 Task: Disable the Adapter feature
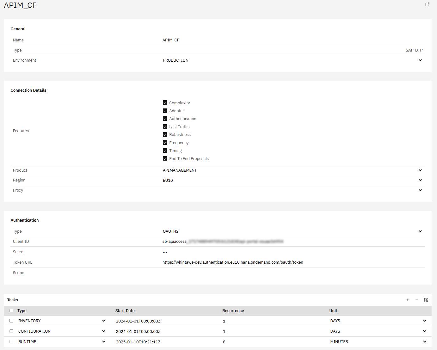165,111
